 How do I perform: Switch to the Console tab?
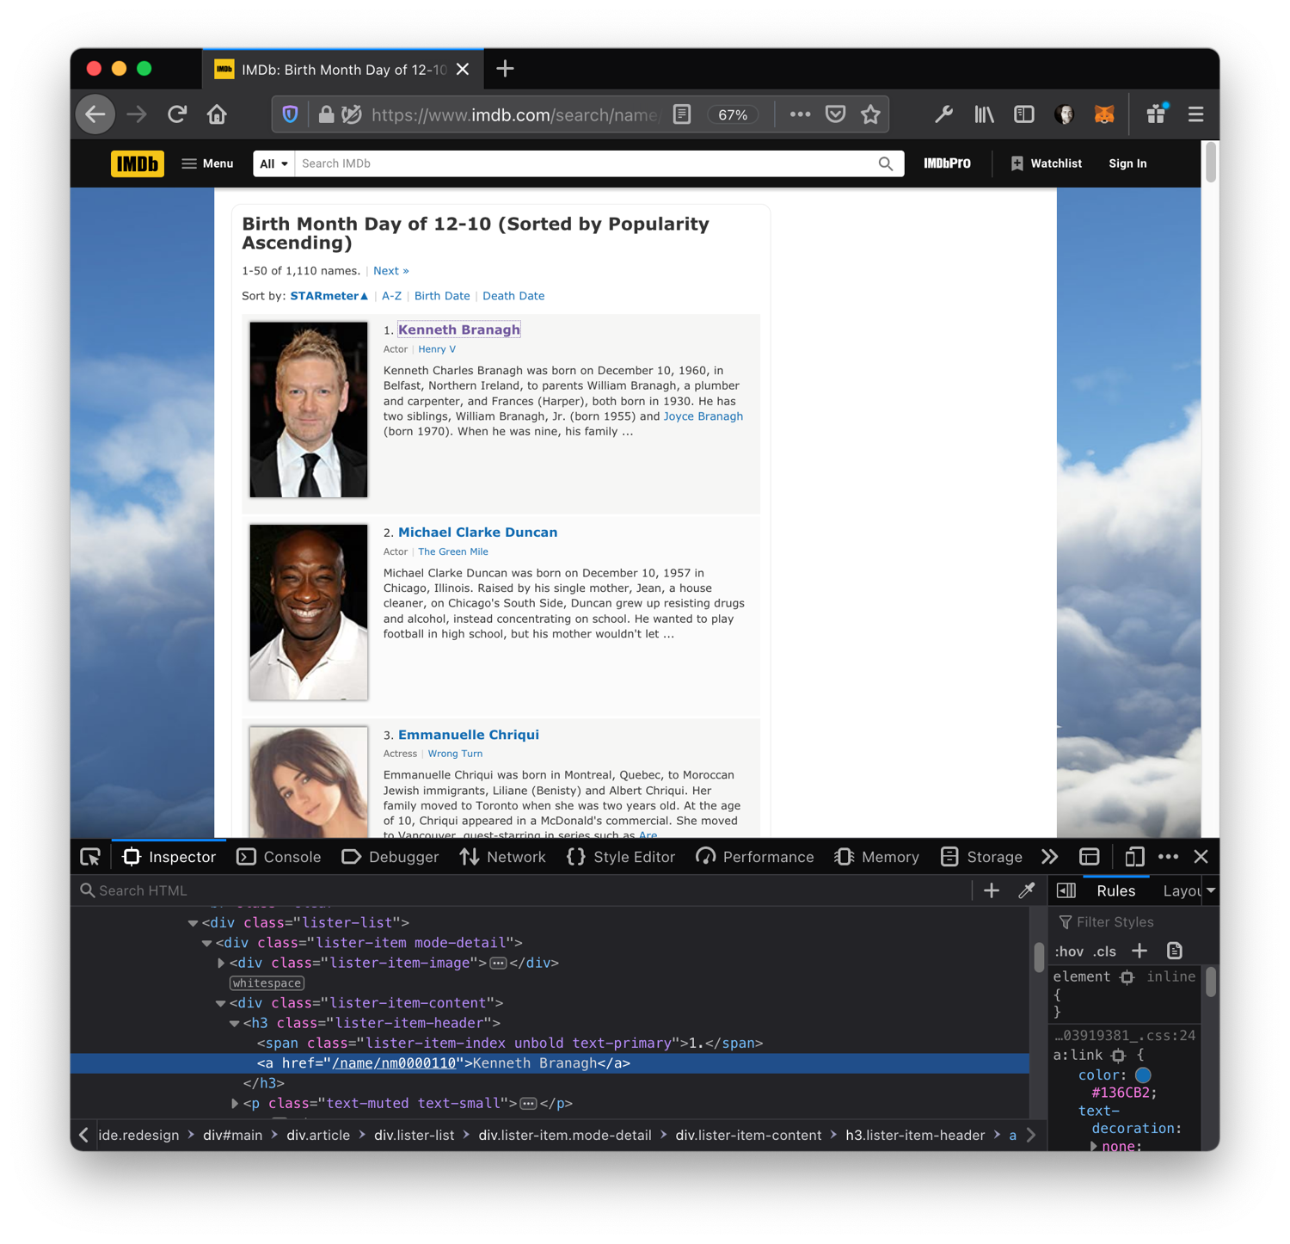279,857
